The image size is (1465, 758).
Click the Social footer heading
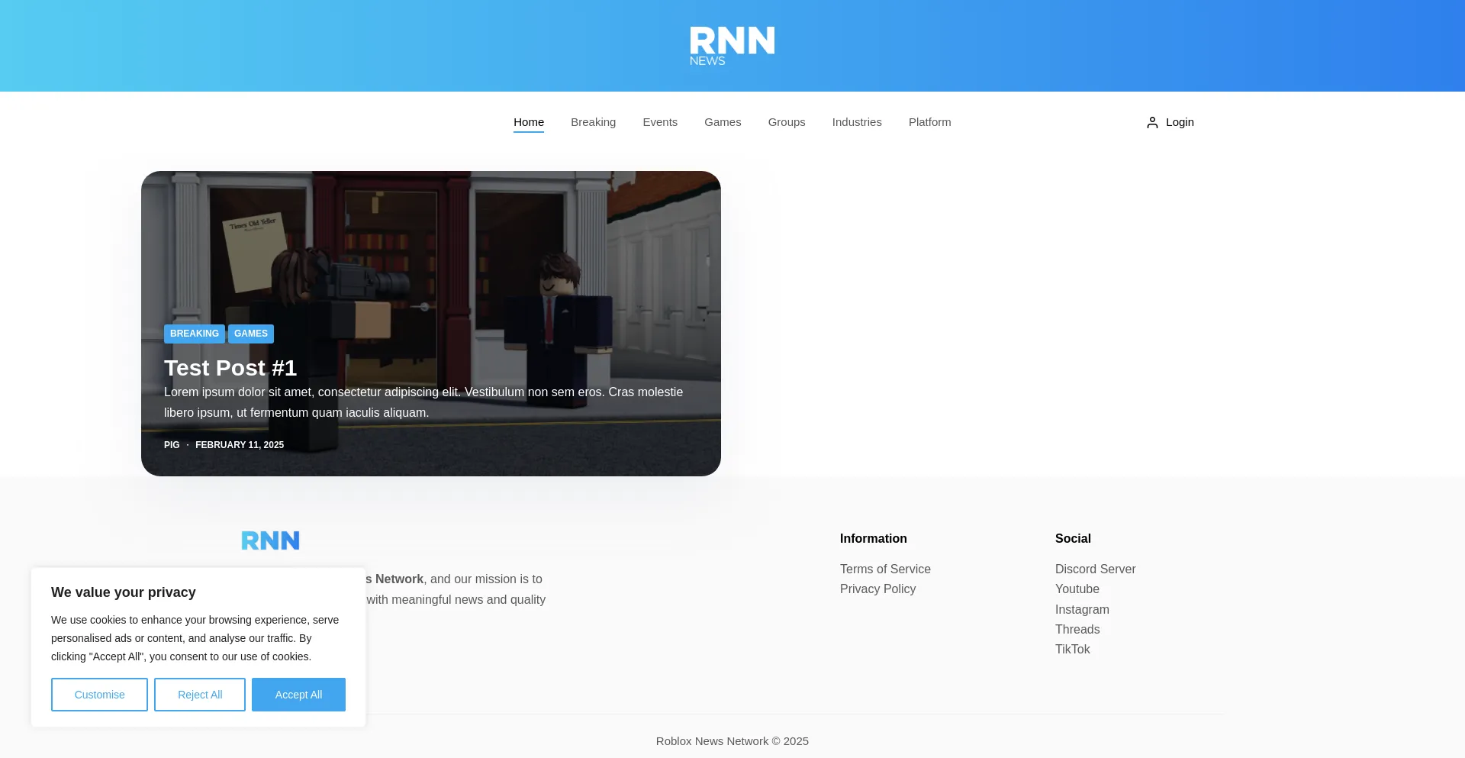click(1073, 539)
